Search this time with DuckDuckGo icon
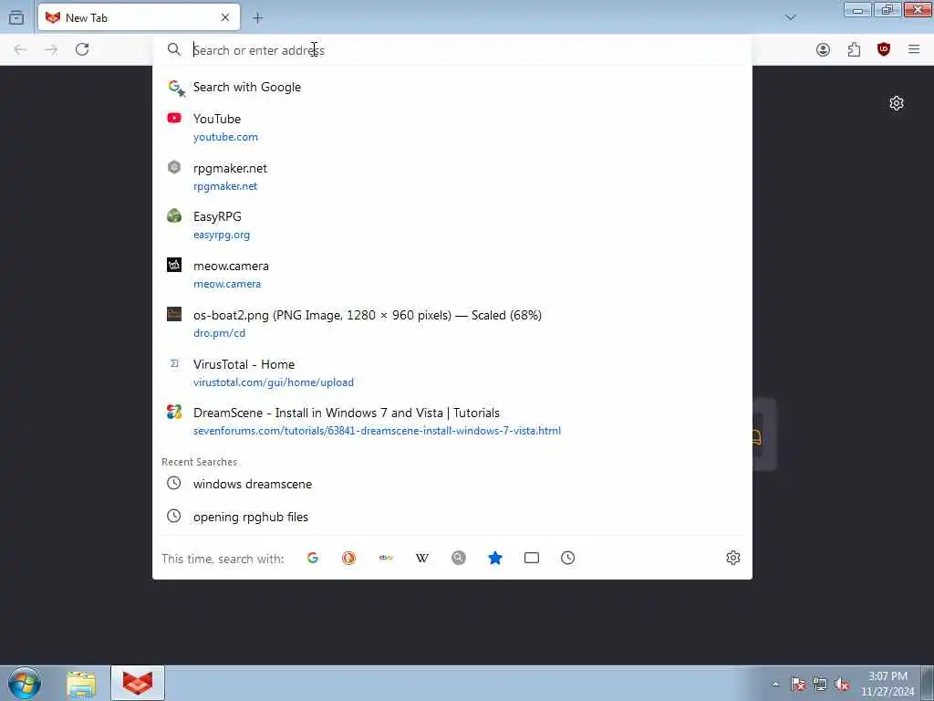Viewport: 934px width, 701px height. [x=349, y=558]
